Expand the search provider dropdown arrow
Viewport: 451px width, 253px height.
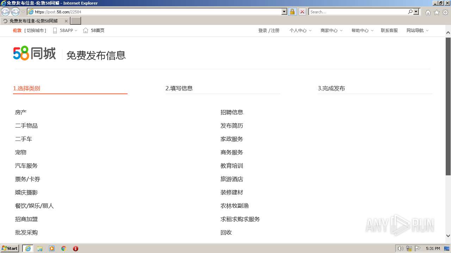(416, 12)
